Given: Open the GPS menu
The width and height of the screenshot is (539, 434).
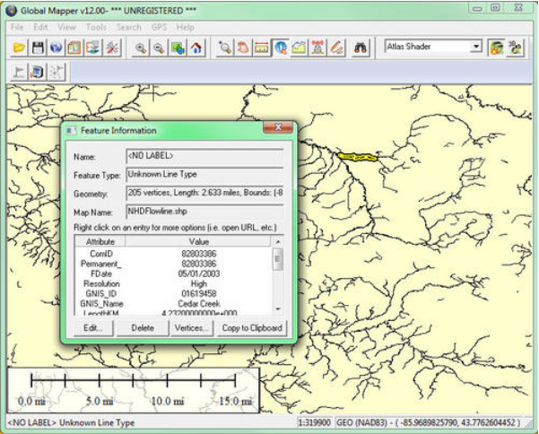Looking at the screenshot, I should 159,27.
